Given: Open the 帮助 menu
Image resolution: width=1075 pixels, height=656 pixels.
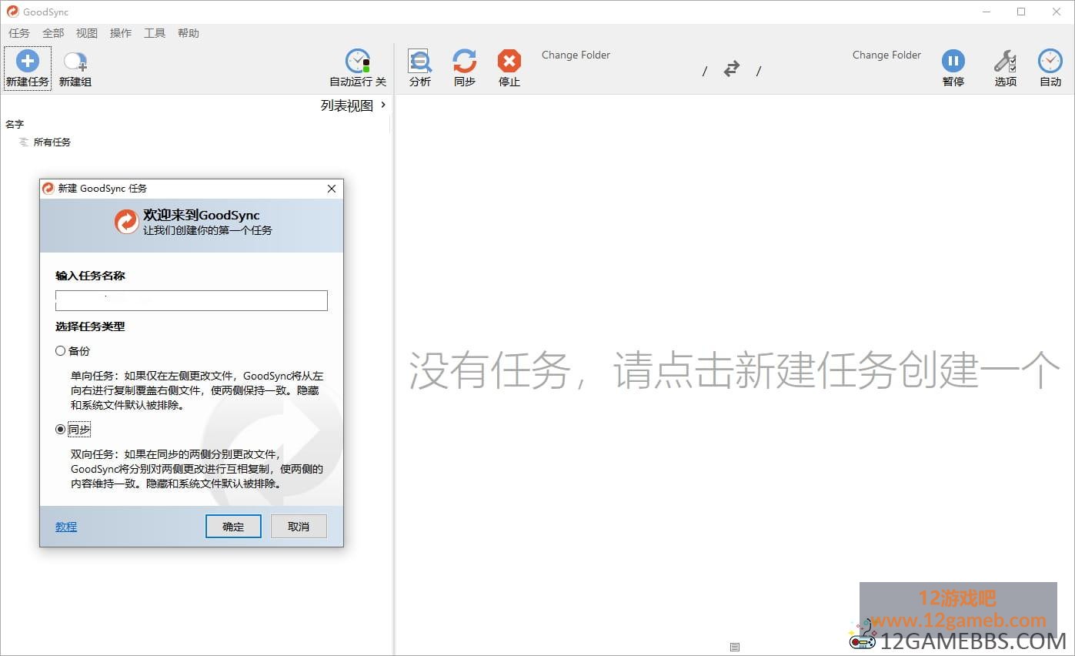Looking at the screenshot, I should [189, 33].
